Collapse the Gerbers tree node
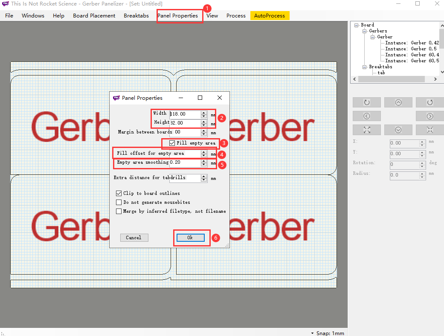 coord(365,31)
